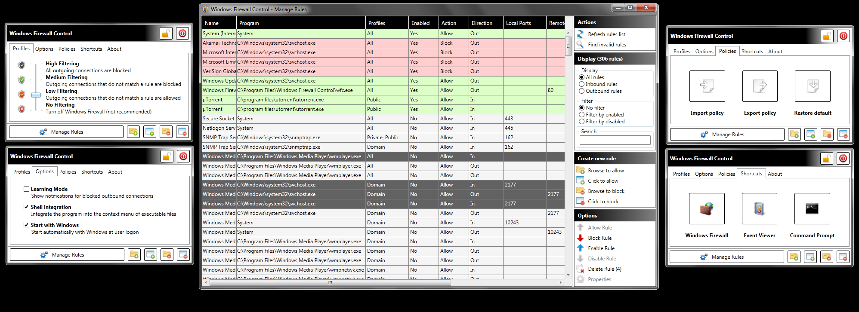The height and width of the screenshot is (312, 859).
Task: Delete the four selected rules
Action: (x=604, y=269)
